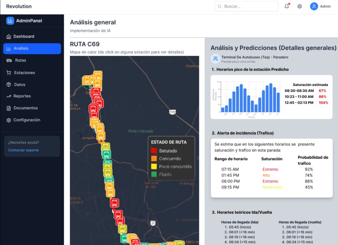Screen dimensions: 338x245
Task: Click Horas de llegada (vuelta) header
Action: (300, 222)
